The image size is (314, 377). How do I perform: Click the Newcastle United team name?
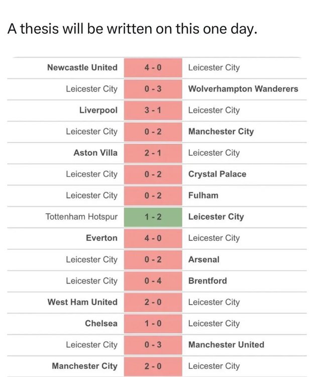click(82, 67)
